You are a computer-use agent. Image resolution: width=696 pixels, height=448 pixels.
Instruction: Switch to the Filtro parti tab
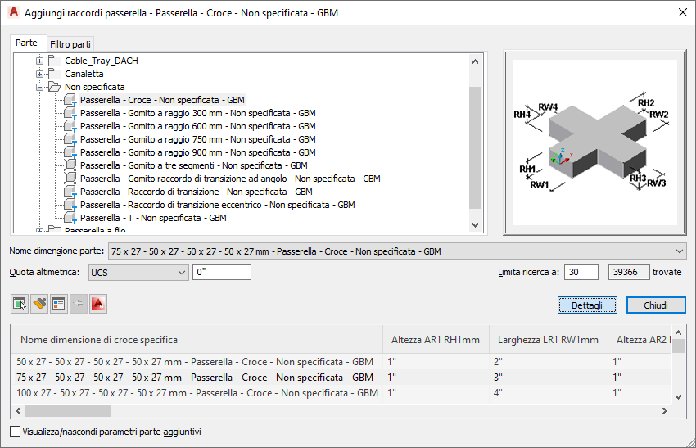pos(70,44)
